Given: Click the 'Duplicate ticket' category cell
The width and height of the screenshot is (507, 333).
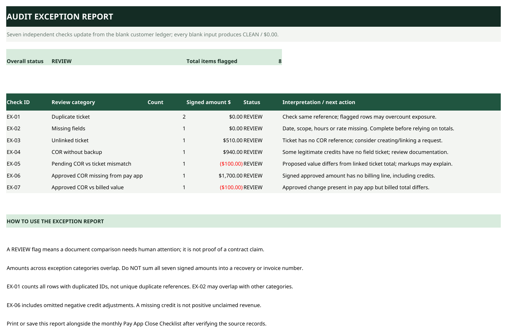Looking at the screenshot, I should [x=71, y=117].
